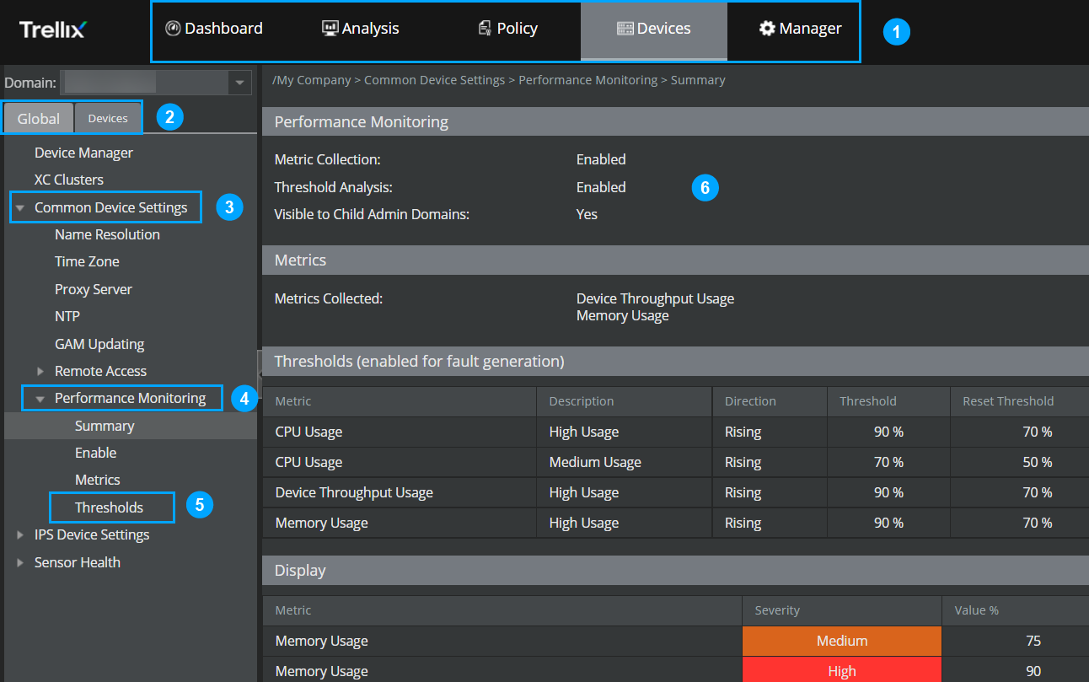
Task: Open Proxy Server settings
Action: tap(94, 290)
